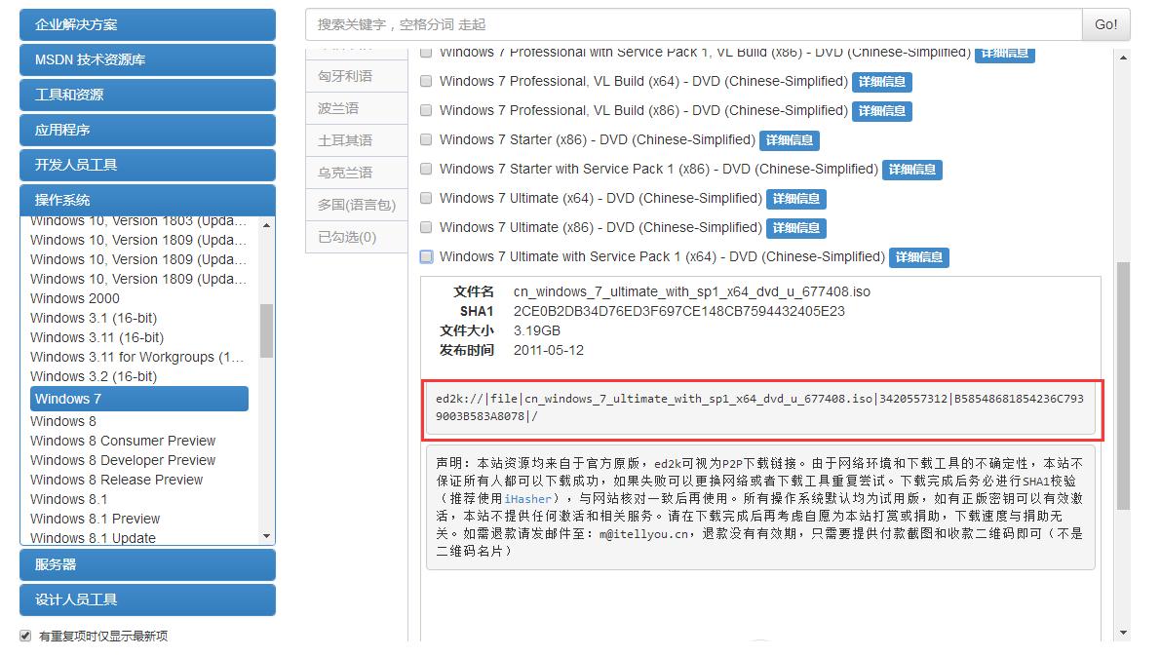This screenshot has width=1161, height=657.
Task: Click the SHA1 hash value
Action: click(x=679, y=311)
